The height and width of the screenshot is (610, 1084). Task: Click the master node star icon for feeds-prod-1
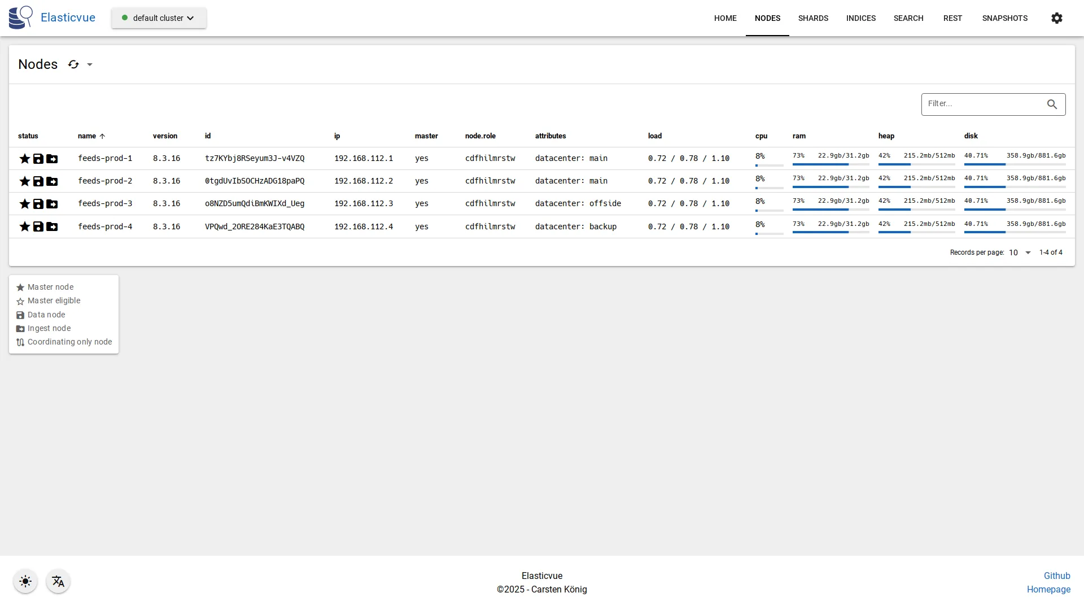pyautogui.click(x=25, y=159)
